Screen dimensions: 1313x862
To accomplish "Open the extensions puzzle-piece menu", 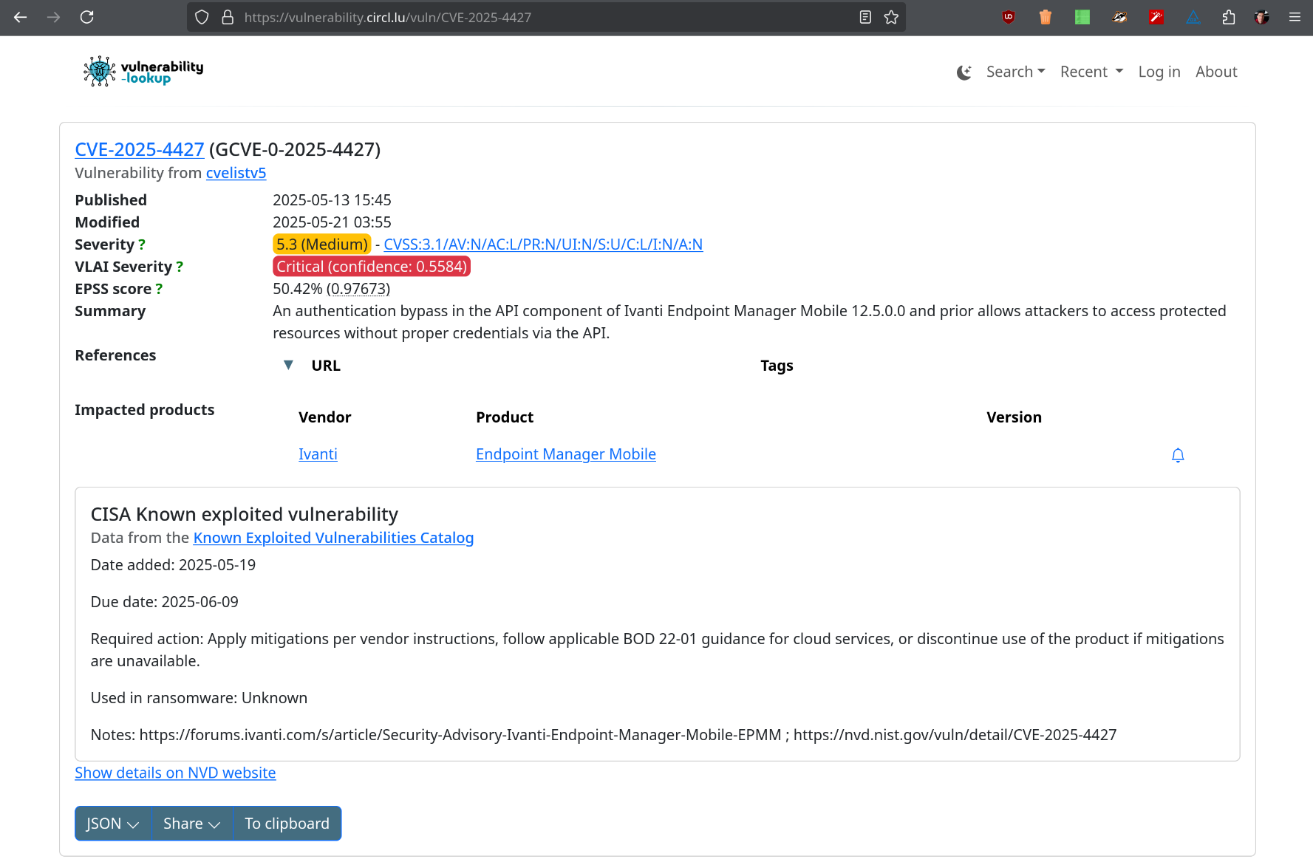I will (x=1228, y=17).
